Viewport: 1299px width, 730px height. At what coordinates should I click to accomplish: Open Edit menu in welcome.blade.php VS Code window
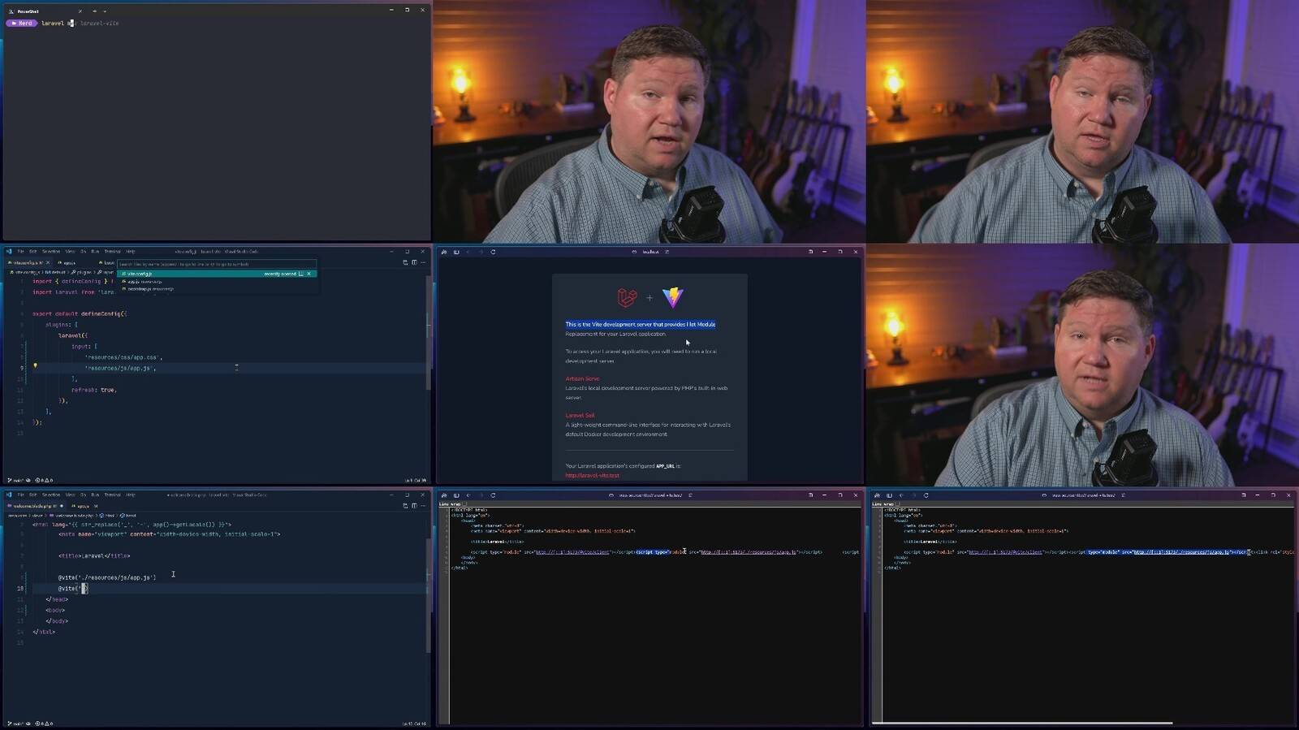pos(33,495)
